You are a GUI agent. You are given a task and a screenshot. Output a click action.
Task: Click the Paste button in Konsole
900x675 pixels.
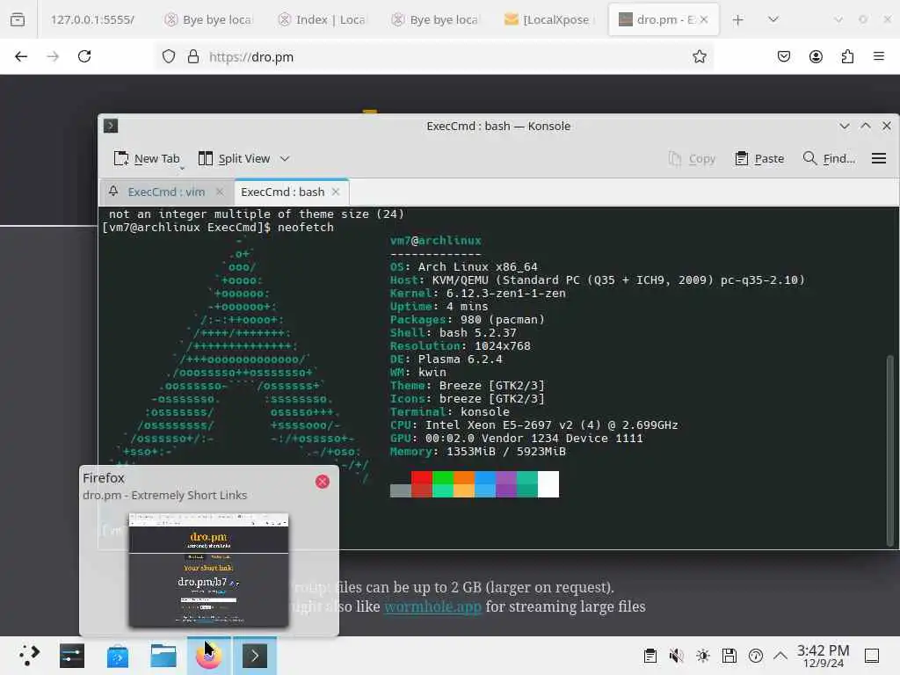[759, 158]
